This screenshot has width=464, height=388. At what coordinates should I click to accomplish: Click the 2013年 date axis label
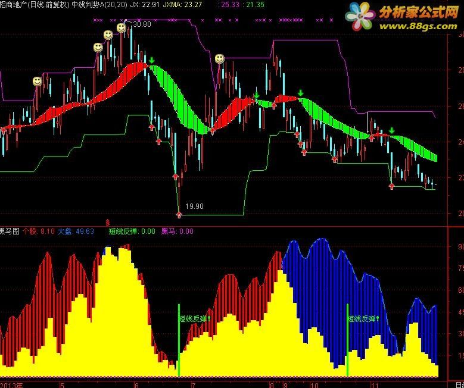[11, 385]
